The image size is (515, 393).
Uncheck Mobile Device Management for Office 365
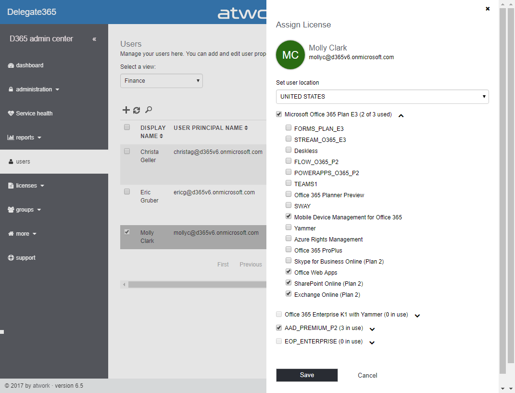click(289, 216)
